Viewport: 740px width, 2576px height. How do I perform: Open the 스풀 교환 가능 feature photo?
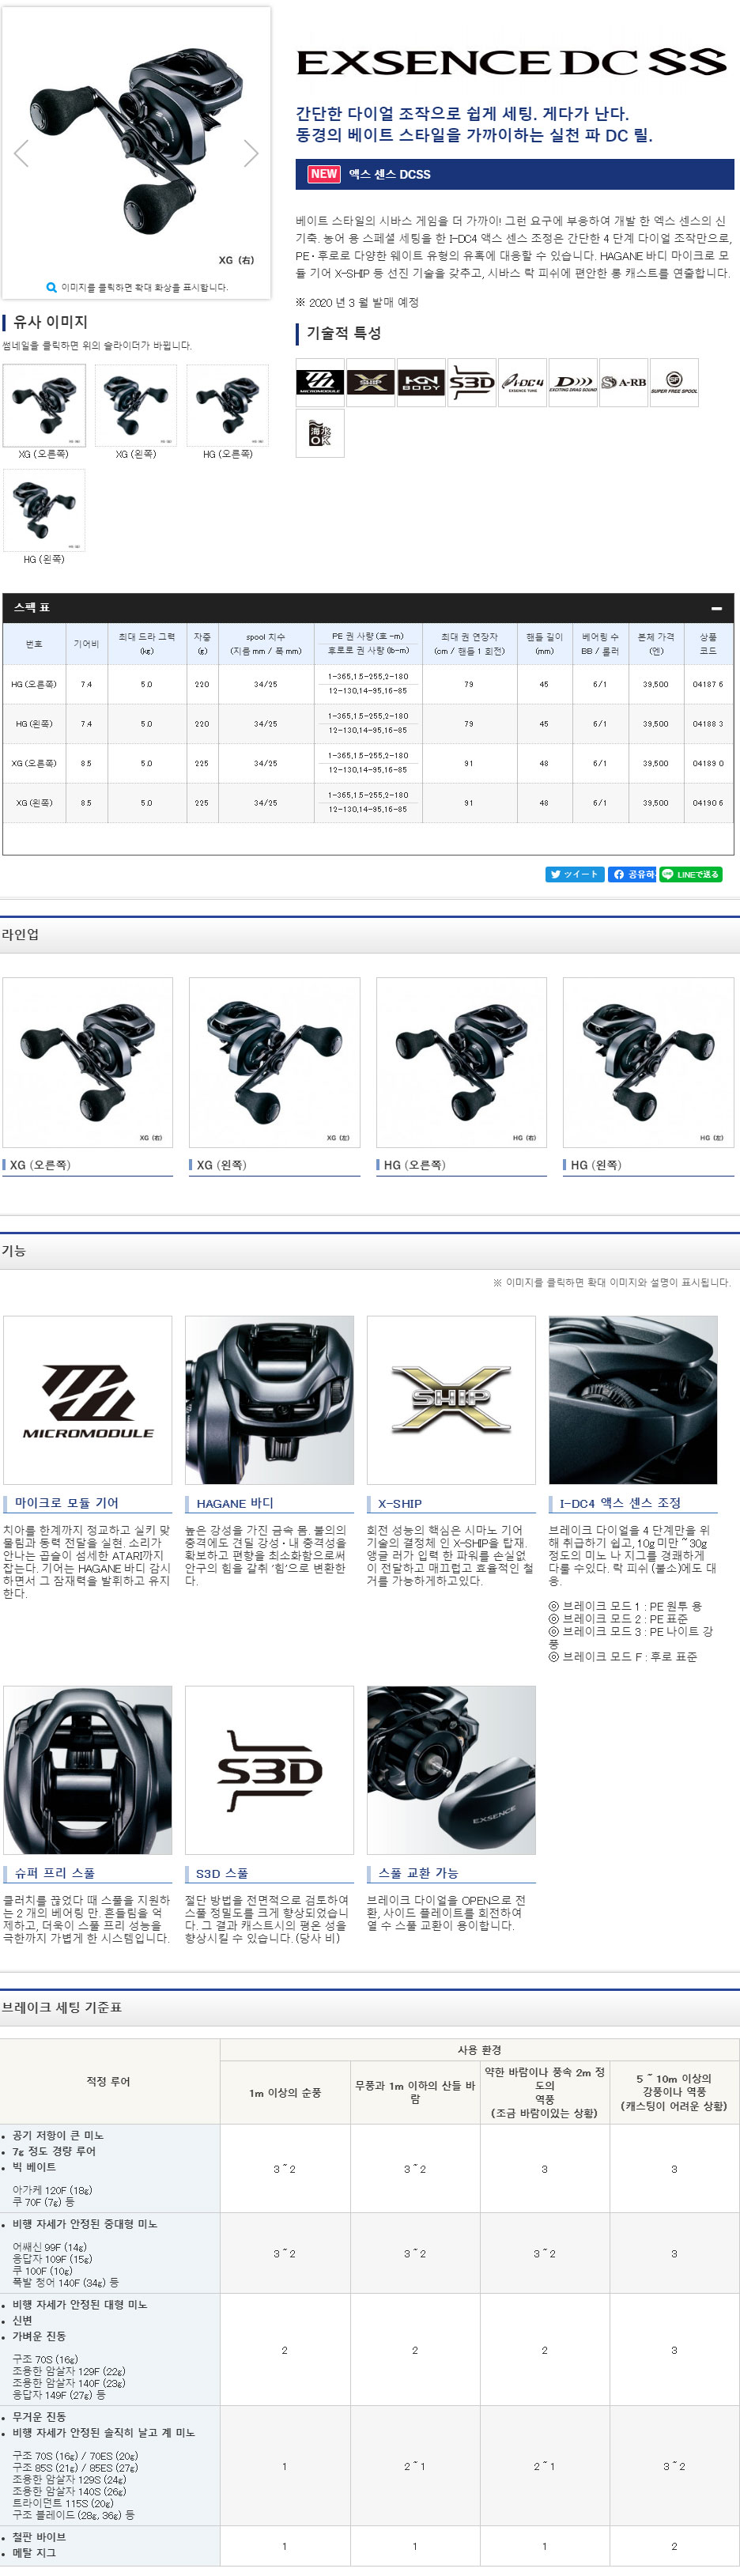(451, 1770)
